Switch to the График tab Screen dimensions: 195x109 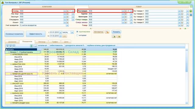click(55, 42)
